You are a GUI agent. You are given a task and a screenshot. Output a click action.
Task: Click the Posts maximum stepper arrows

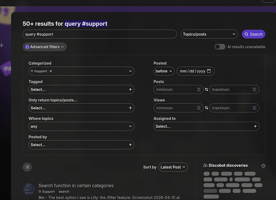pyautogui.click(x=254, y=90)
